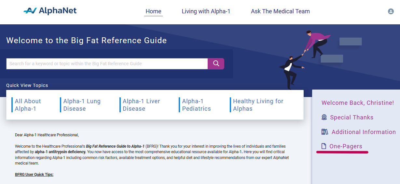Screen dimensions: 400x184
Task: Open Living with Alpha-1 menu item
Action: coord(206,11)
